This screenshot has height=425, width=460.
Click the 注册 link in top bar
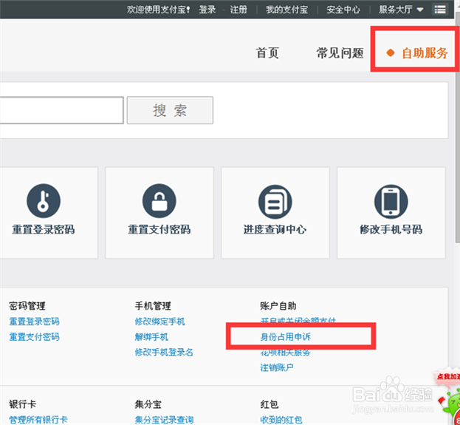point(238,10)
